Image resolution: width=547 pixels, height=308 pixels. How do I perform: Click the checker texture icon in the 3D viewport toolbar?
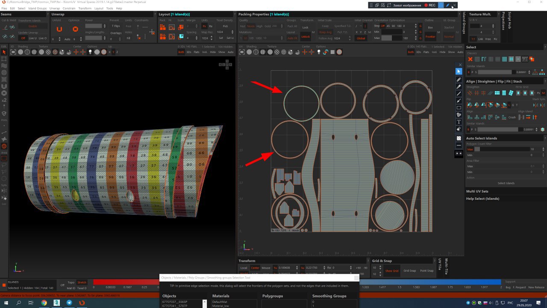coord(48,52)
